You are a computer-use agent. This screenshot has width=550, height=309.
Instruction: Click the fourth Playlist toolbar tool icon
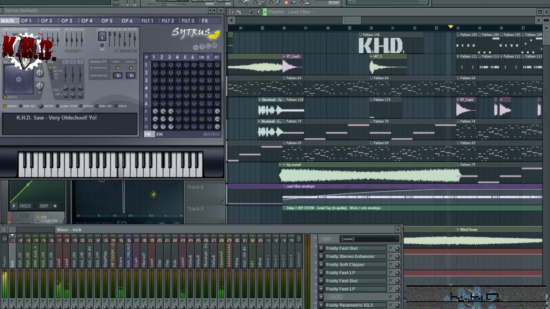pyautogui.click(x=252, y=12)
